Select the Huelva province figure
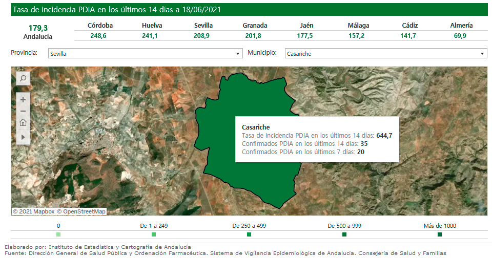Image resolution: width=492 pixels, height=258 pixels. click(152, 35)
